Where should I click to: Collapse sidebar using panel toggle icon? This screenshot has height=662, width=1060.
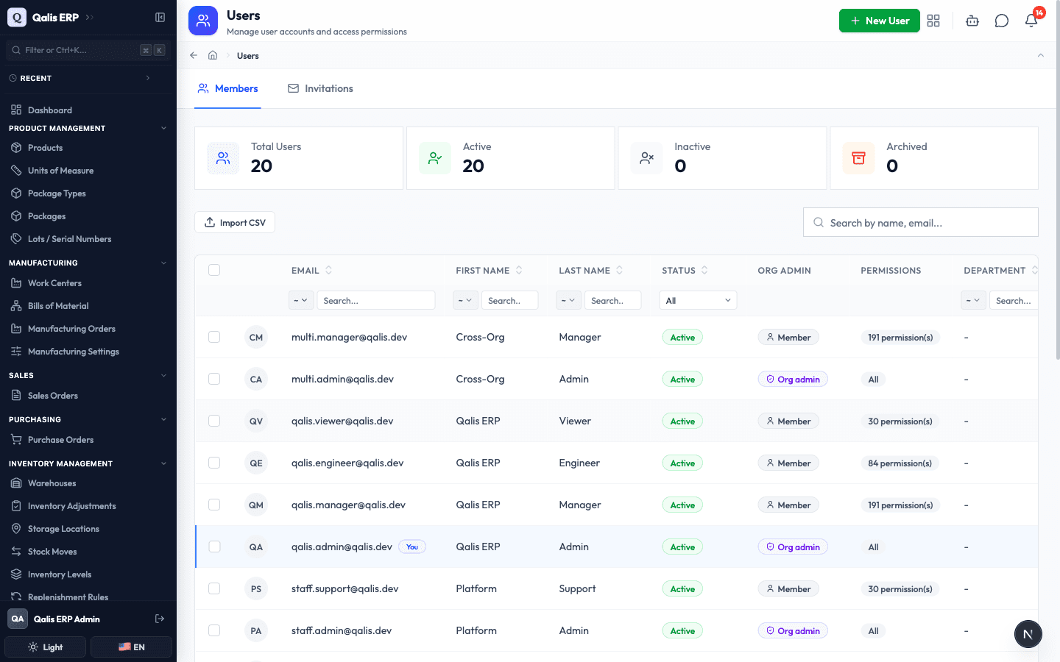pos(160,17)
